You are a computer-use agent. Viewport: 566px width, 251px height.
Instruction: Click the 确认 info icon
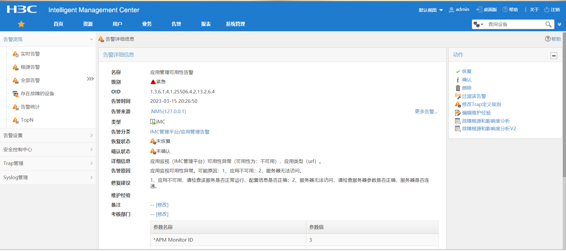(458, 80)
